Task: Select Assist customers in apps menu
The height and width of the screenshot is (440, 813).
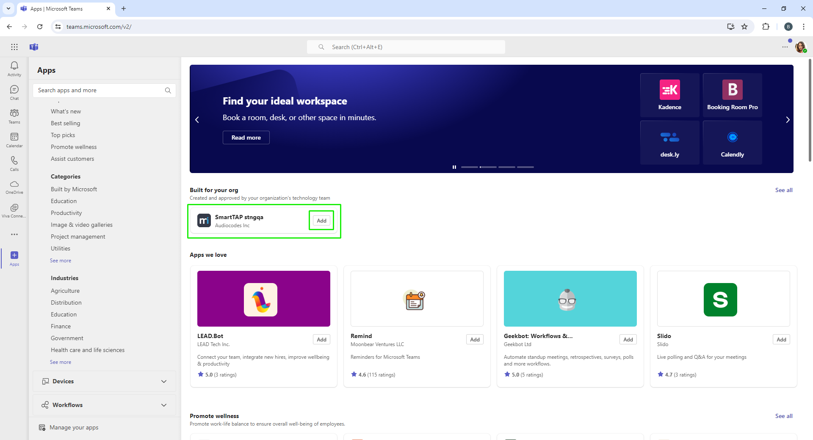Action: click(x=72, y=159)
